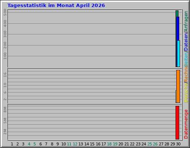
Task: Click the 16 y-axis value
Action: click(x=5, y=75)
